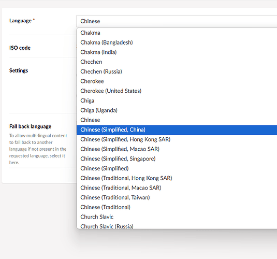Select Chechen (Russia) entry
The image size is (277, 259).
coord(177,71)
